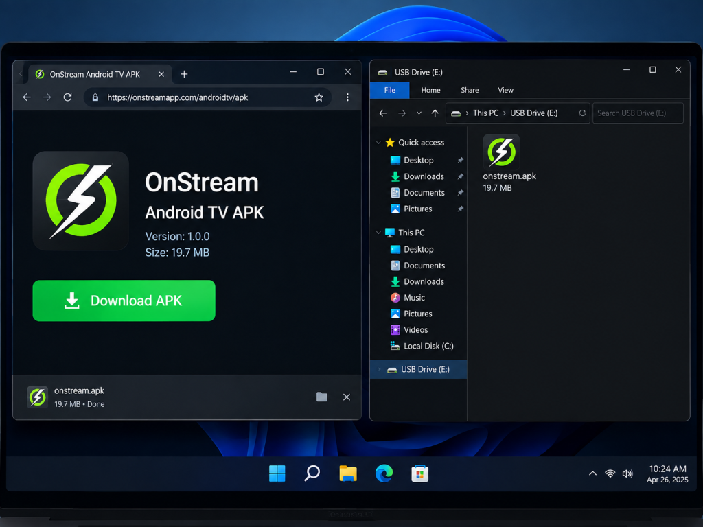
Task: Click the pin icon beside Quick access Desktop
Action: pos(460,160)
